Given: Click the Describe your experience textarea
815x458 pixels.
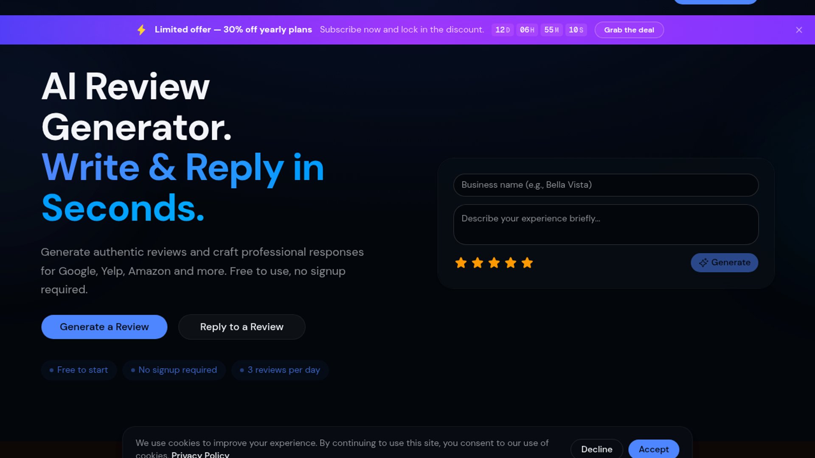Looking at the screenshot, I should [606, 224].
